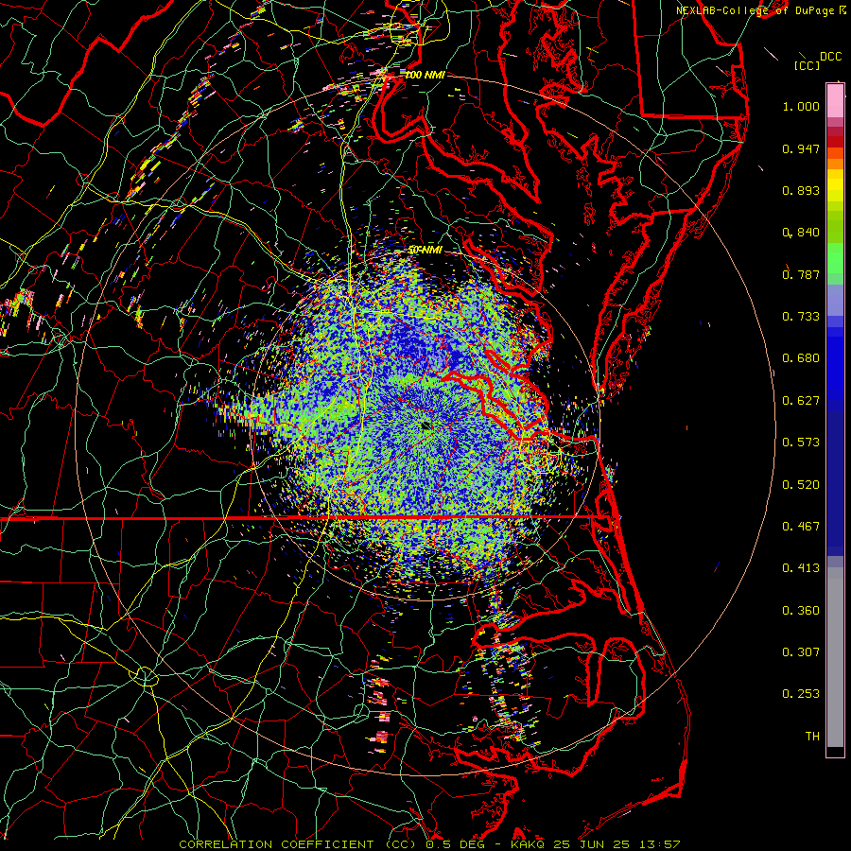This screenshot has height=851, width=851.
Task: Select the 0.520 scale value
Action: coord(801,485)
